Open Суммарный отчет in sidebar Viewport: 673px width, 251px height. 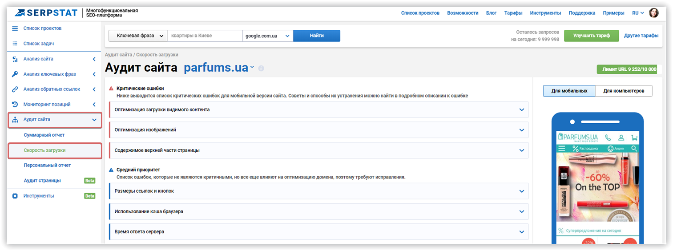coord(44,135)
